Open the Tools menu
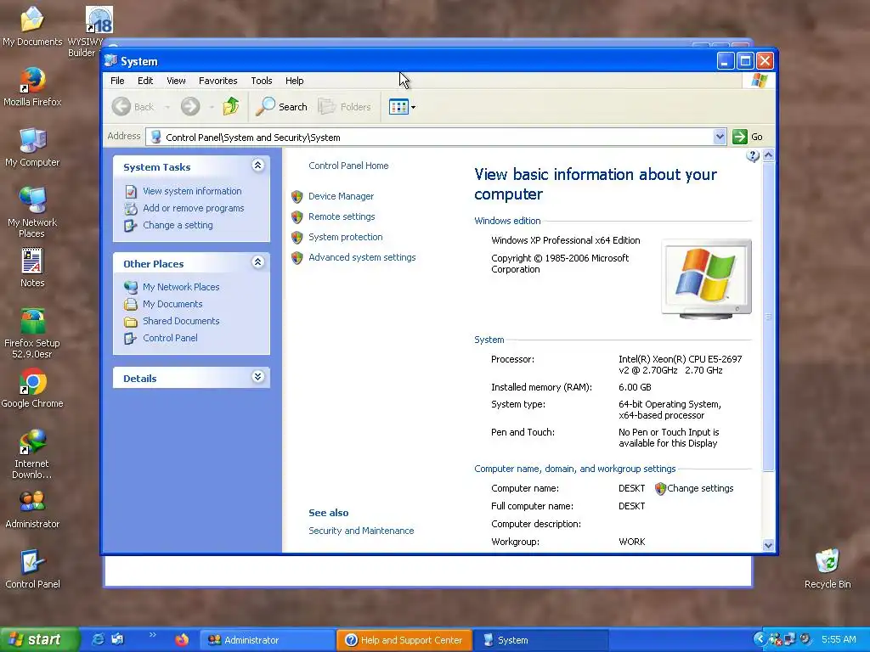The height and width of the screenshot is (652, 870). [262, 81]
